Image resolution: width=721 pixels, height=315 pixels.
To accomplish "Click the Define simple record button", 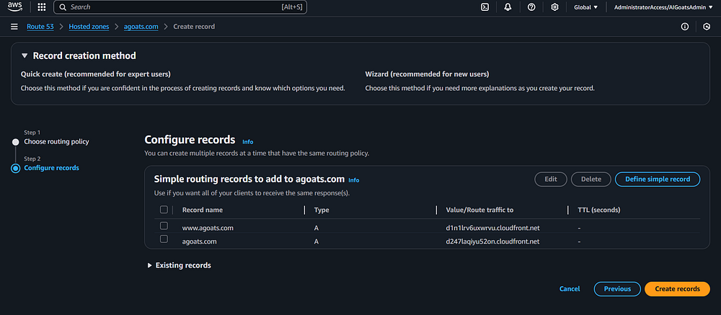I will [657, 179].
